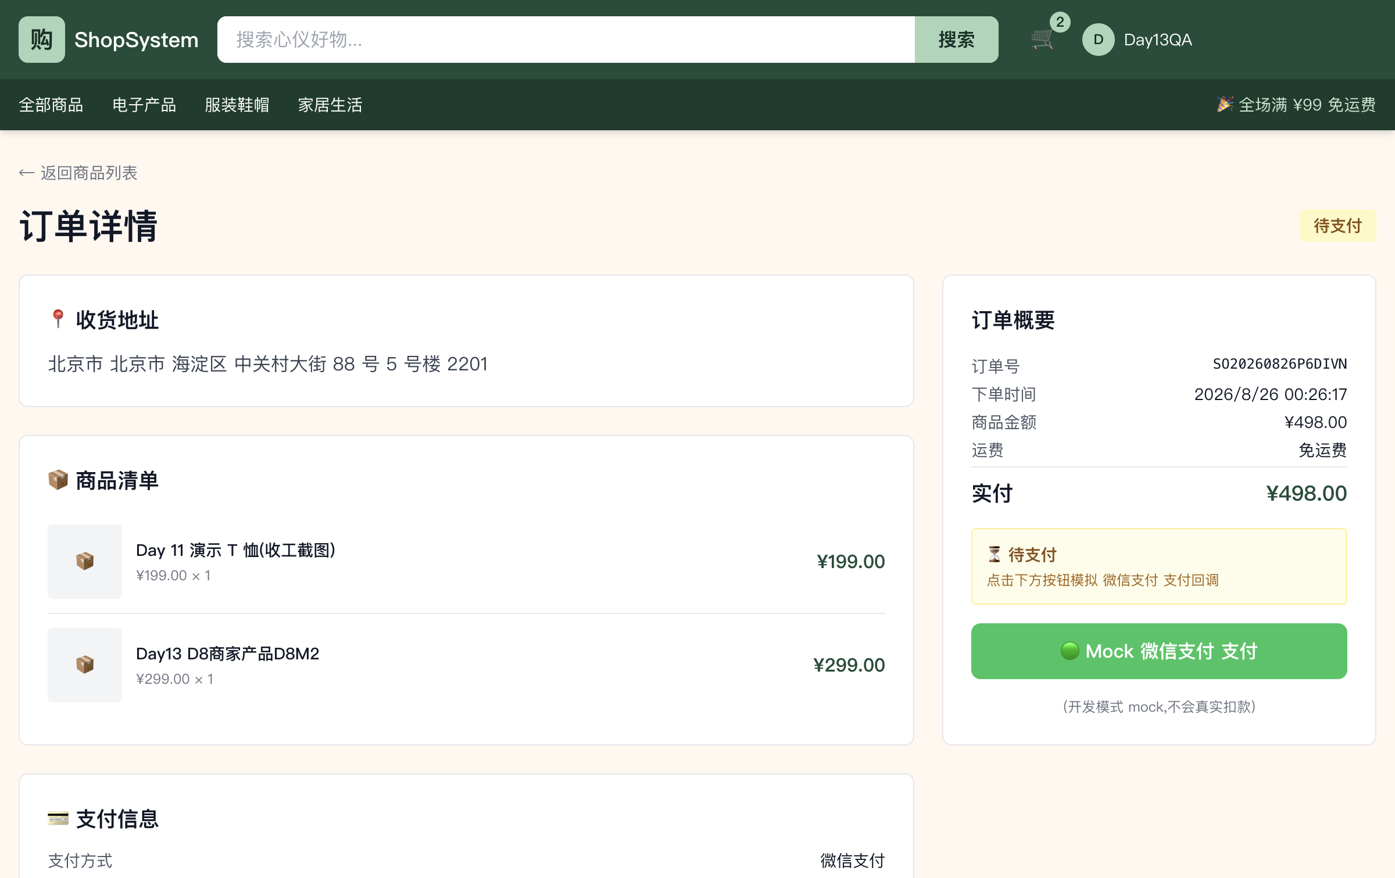
Task: Open the 电子产品 category
Action: coord(144,105)
